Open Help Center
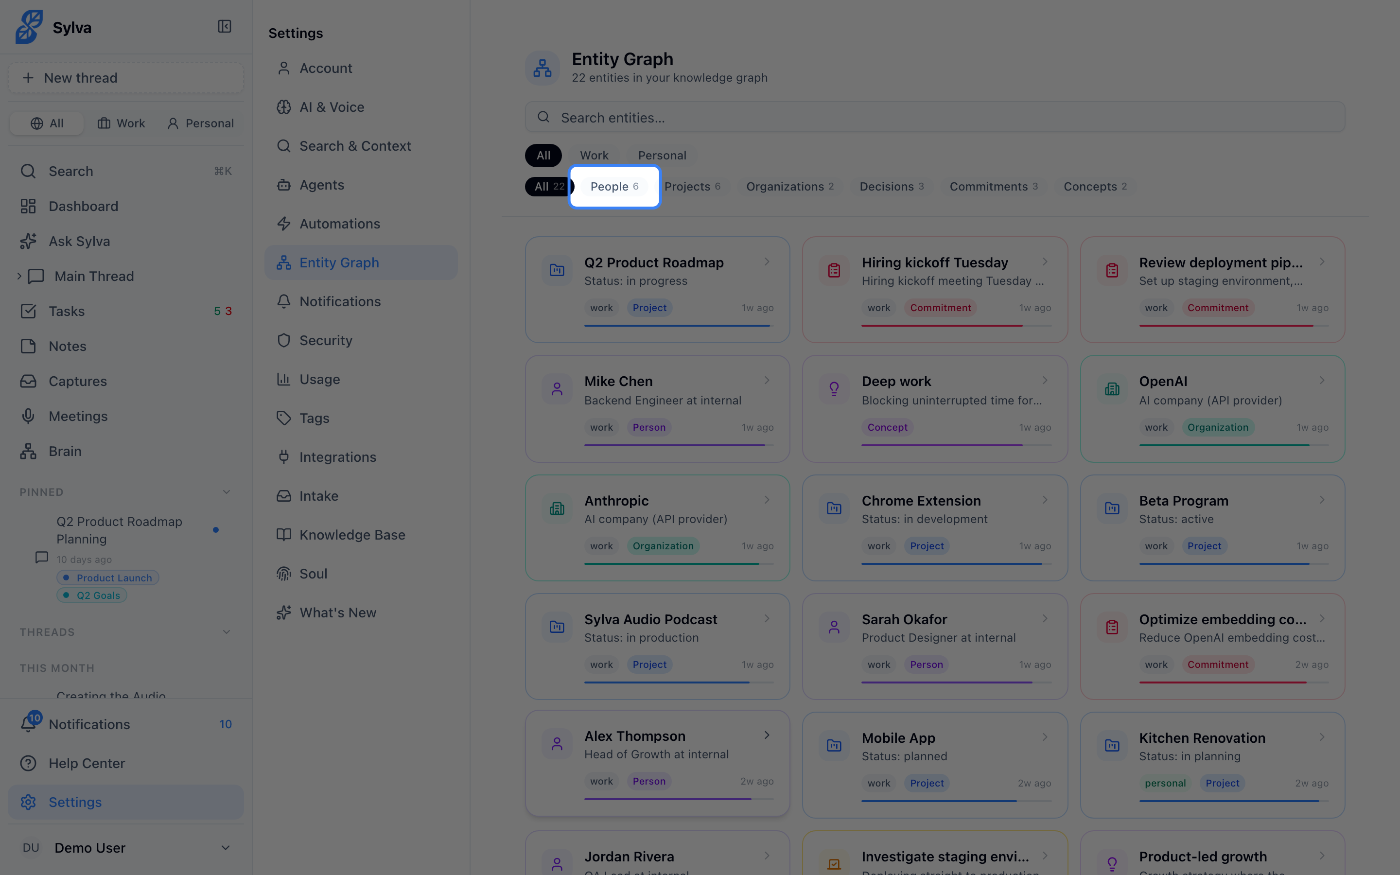 125,763
